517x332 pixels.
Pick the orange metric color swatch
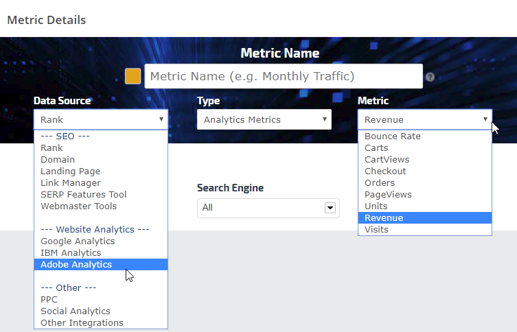click(x=133, y=76)
